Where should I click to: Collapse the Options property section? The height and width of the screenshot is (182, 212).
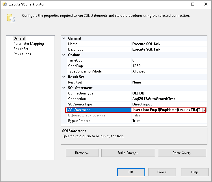coord(64,55)
